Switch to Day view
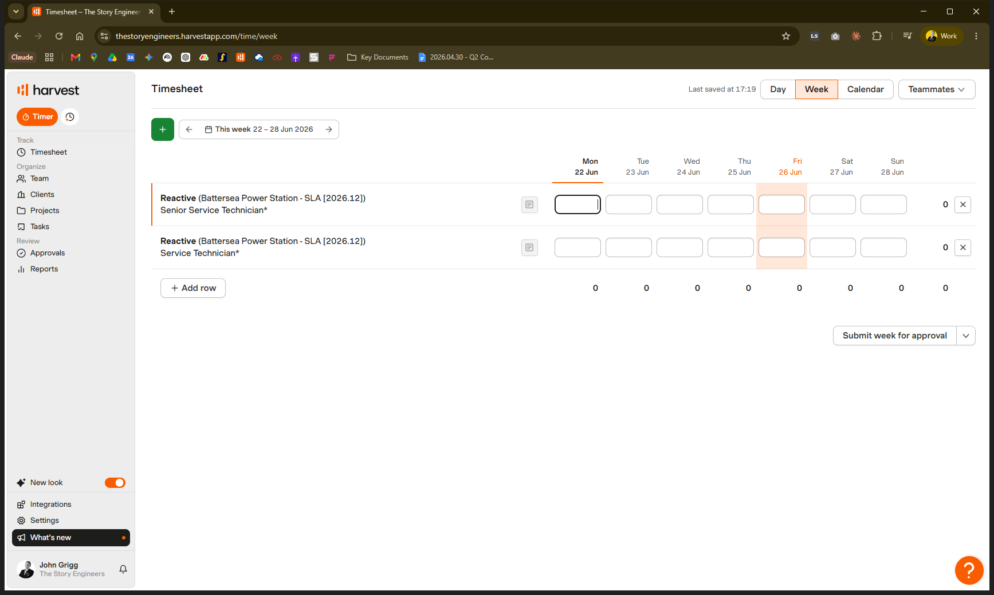The image size is (994, 595). coord(778,89)
